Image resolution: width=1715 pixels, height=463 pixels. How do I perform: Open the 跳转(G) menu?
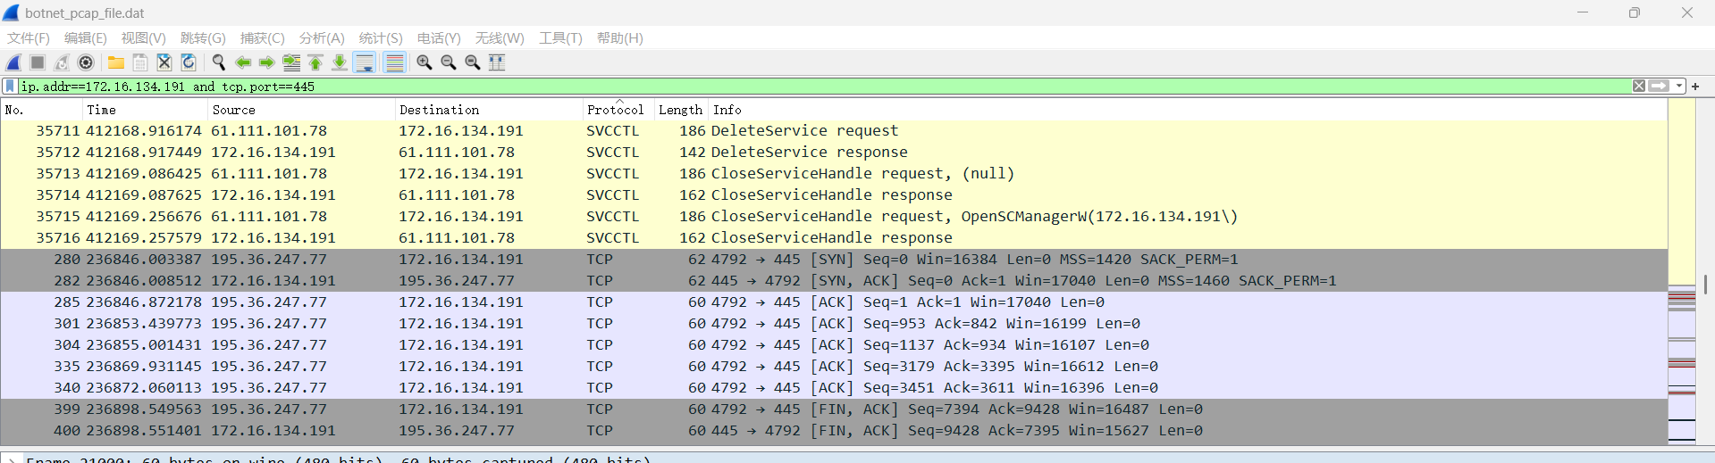pyautogui.click(x=203, y=38)
